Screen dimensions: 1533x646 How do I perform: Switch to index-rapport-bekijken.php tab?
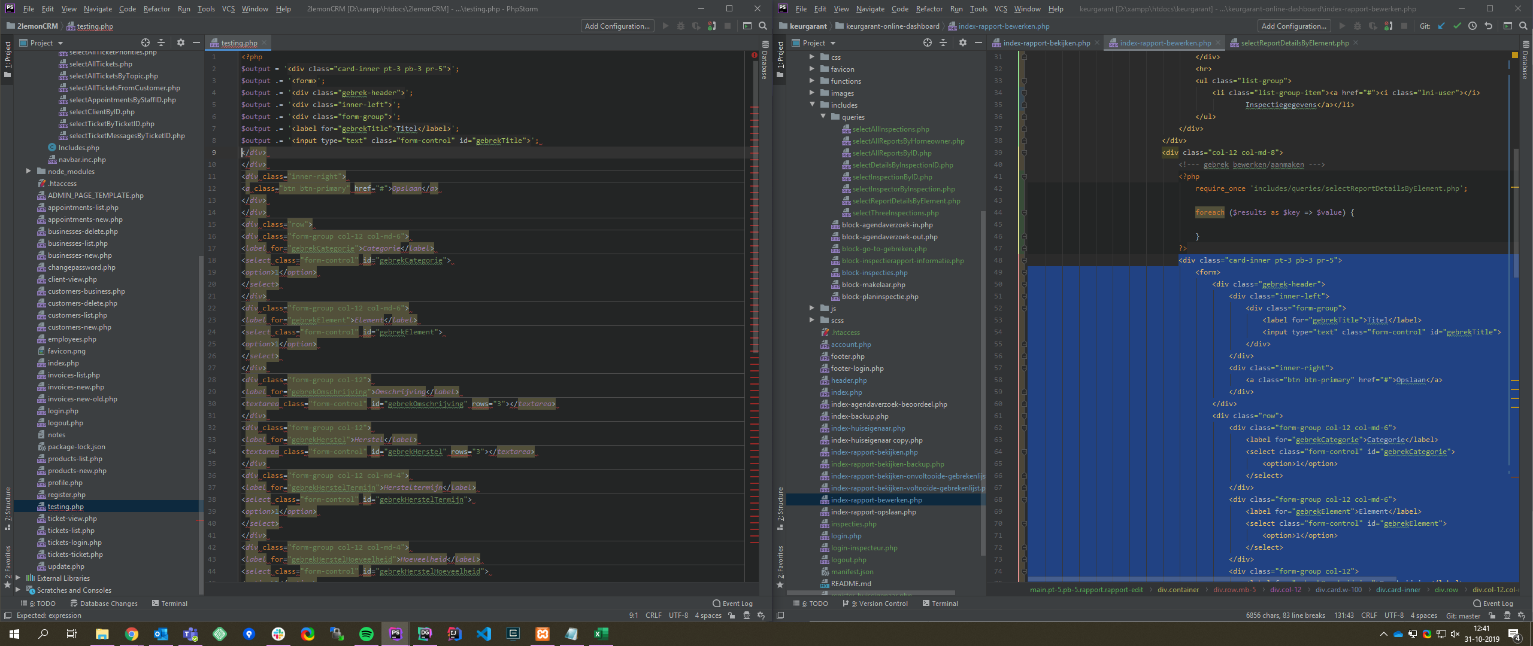pos(1046,42)
